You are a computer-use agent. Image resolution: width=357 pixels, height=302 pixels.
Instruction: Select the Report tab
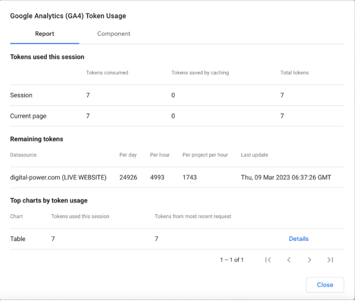pyautogui.click(x=45, y=34)
